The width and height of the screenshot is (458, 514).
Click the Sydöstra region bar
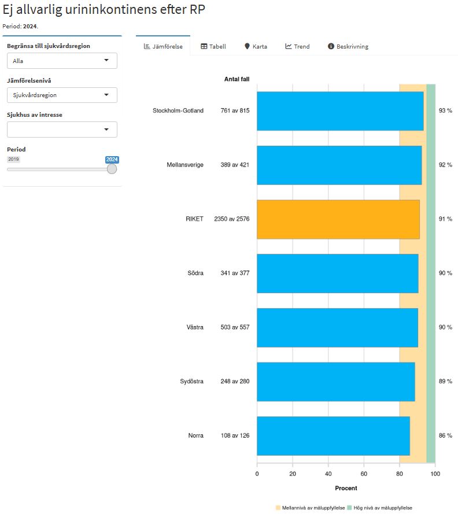335,382
